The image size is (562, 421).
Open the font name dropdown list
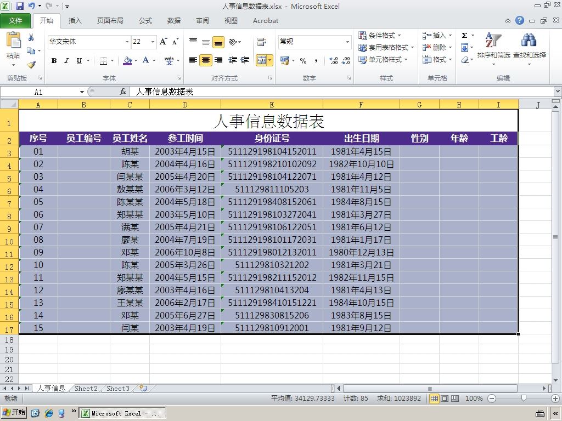click(x=127, y=42)
